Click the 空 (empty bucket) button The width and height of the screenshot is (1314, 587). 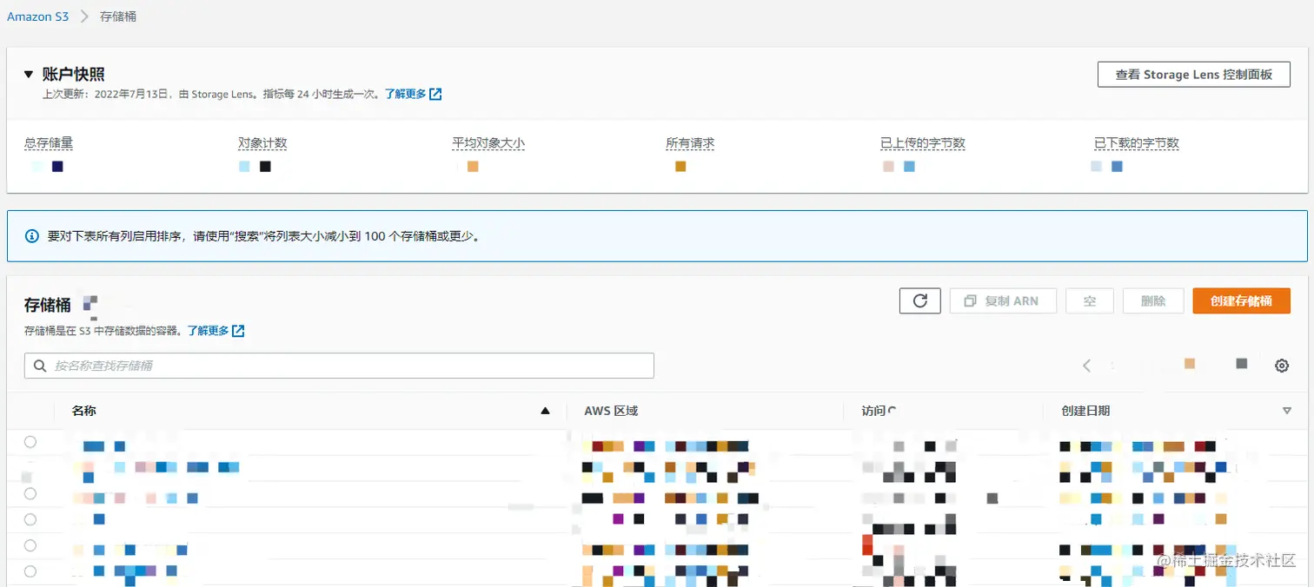pos(1090,300)
